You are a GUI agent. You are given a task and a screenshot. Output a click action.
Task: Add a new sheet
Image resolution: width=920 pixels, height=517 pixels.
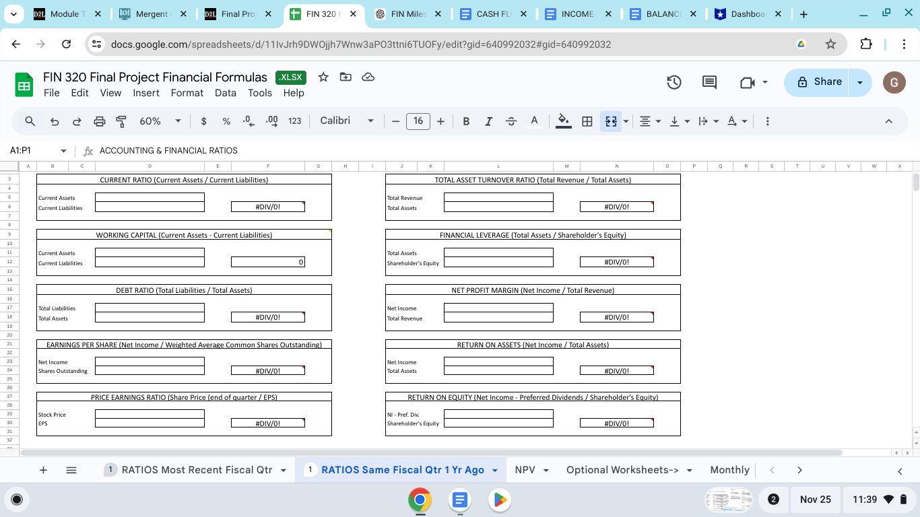pyautogui.click(x=43, y=470)
